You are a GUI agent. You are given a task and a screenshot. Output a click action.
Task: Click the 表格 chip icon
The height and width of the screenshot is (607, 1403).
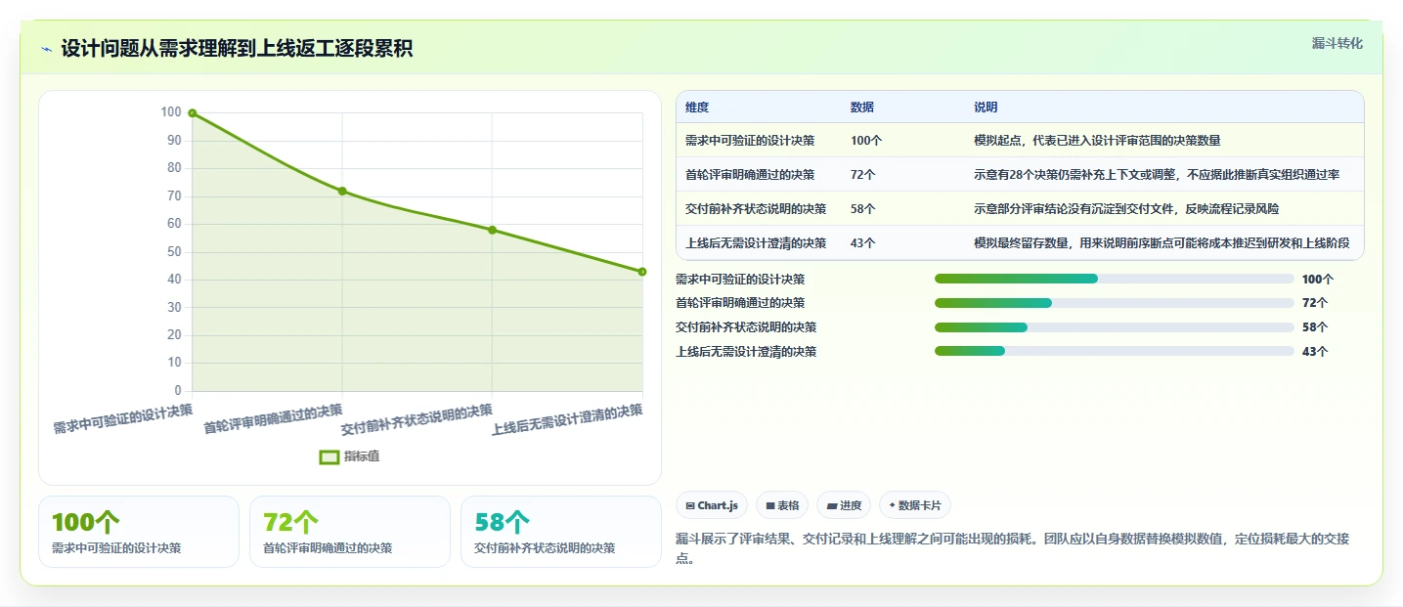pyautogui.click(x=770, y=505)
